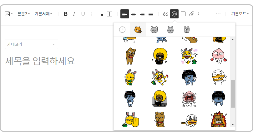This screenshot has width=253, height=136.
Task: Open the text background color picker
Action: [109, 14]
